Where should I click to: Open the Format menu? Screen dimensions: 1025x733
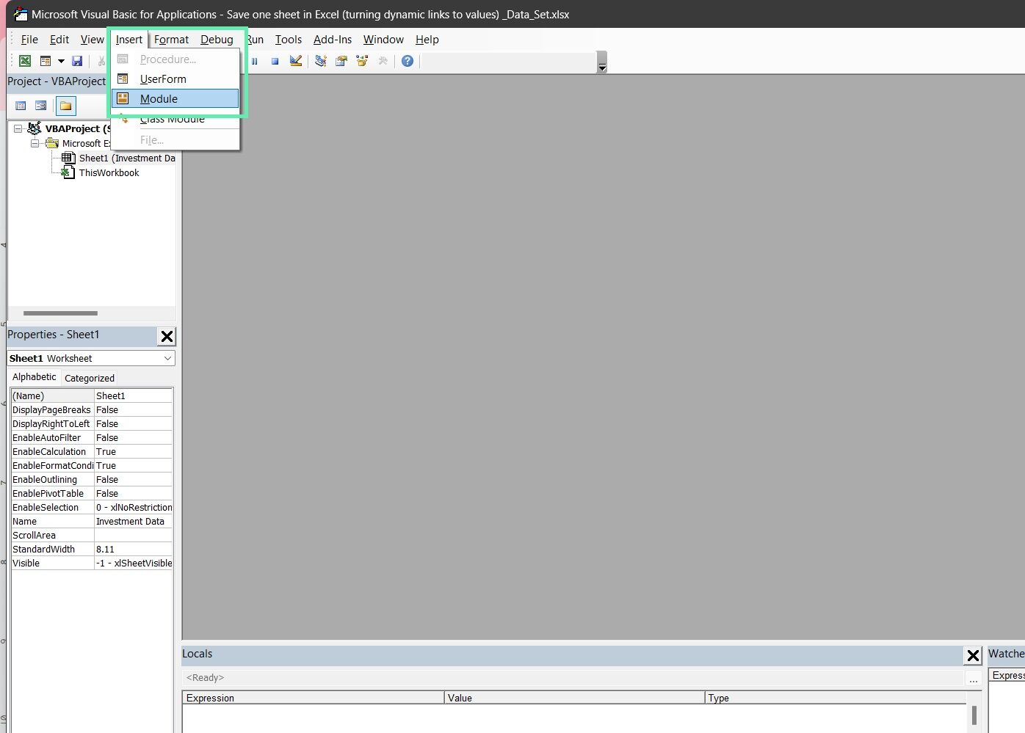(171, 40)
